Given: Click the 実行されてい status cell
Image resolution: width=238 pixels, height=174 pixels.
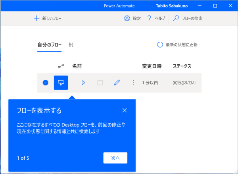Looking at the screenshot, I should [184, 83].
